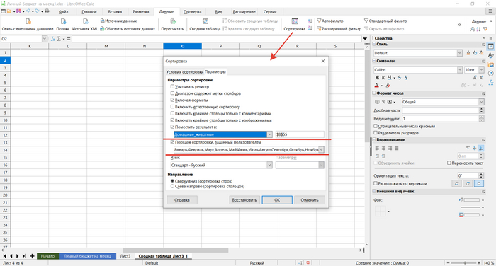Click percent number format icon in sidebar

click(x=383, y=102)
